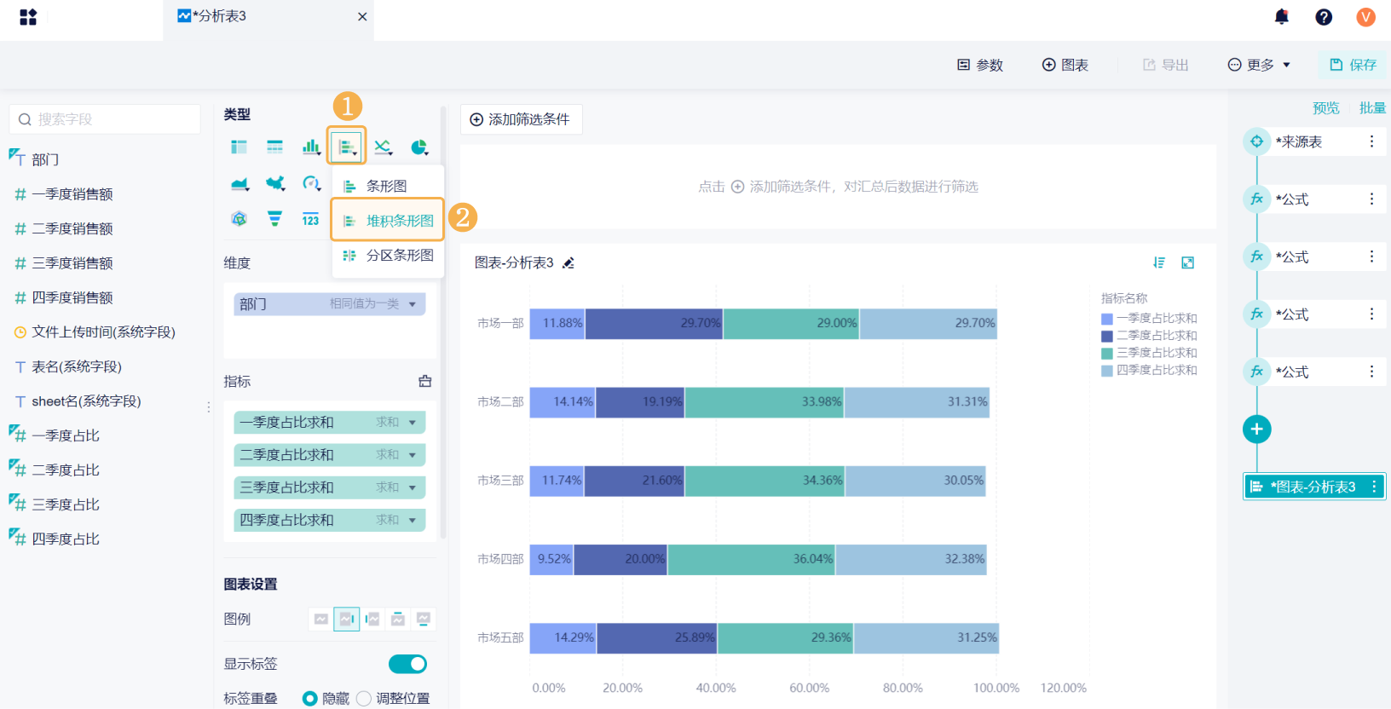This screenshot has height=709, width=1391.
Task: Select the 调整位置 radio button
Action: tap(364, 699)
